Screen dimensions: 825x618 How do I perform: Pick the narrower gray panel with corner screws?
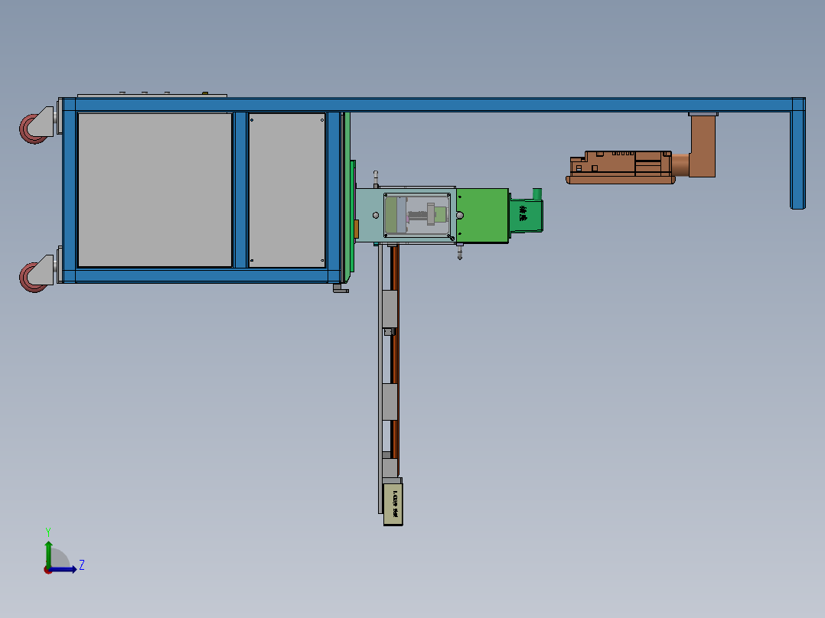click(x=287, y=190)
